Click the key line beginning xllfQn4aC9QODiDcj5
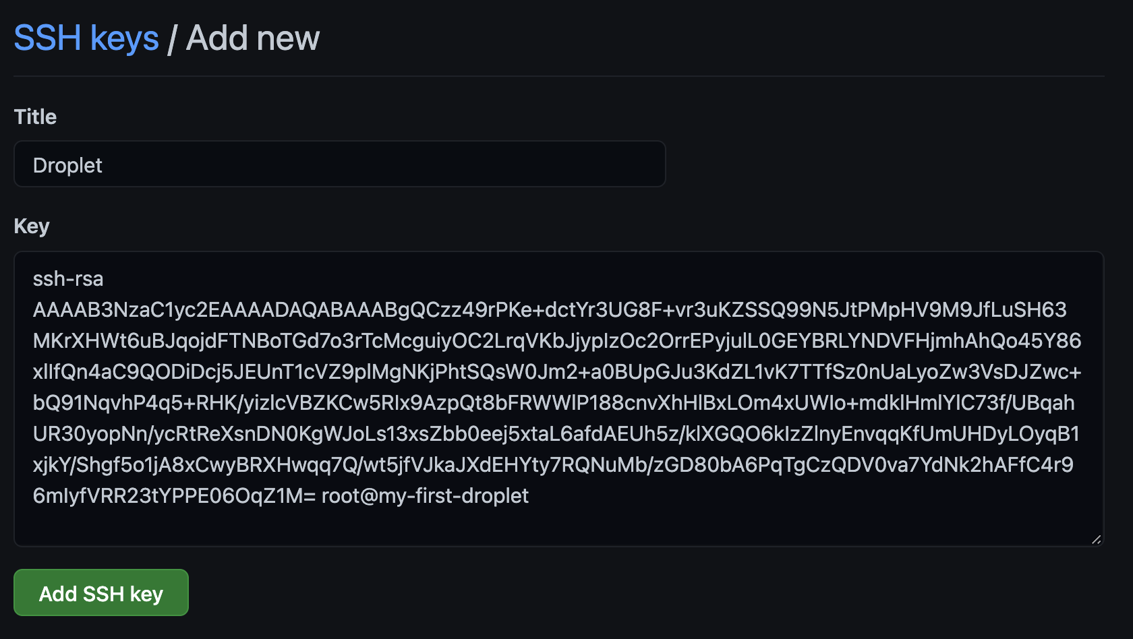1133x639 pixels. [556, 372]
